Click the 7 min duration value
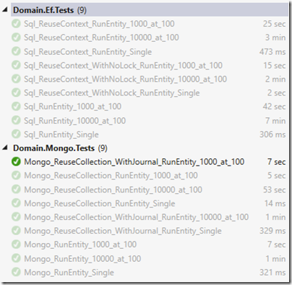Viewport: 292px width, 285px height. [275, 121]
